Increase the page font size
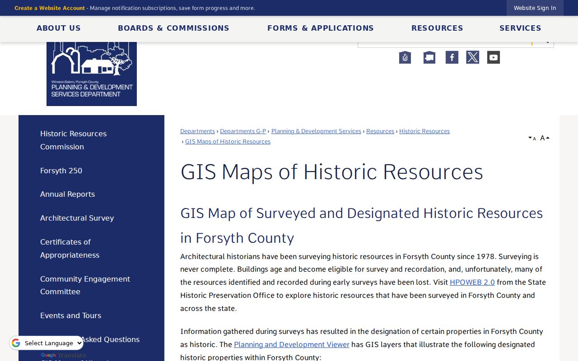 point(545,138)
